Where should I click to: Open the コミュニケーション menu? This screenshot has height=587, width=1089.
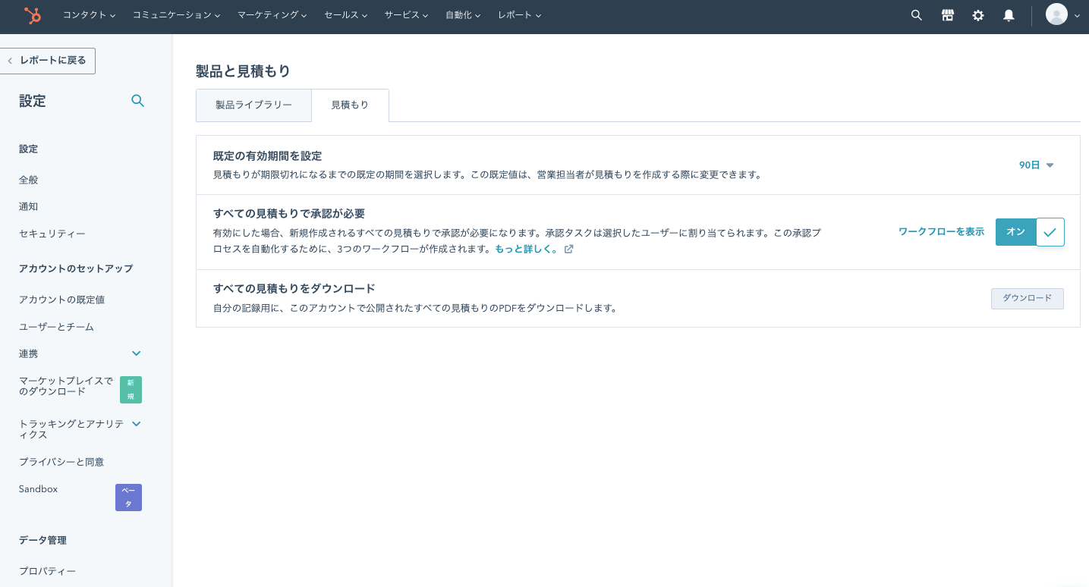pyautogui.click(x=177, y=15)
